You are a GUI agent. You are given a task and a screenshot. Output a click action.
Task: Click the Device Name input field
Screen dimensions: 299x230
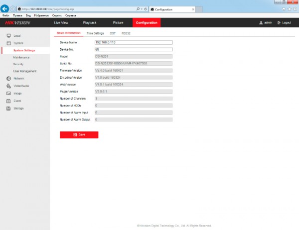coord(134,42)
